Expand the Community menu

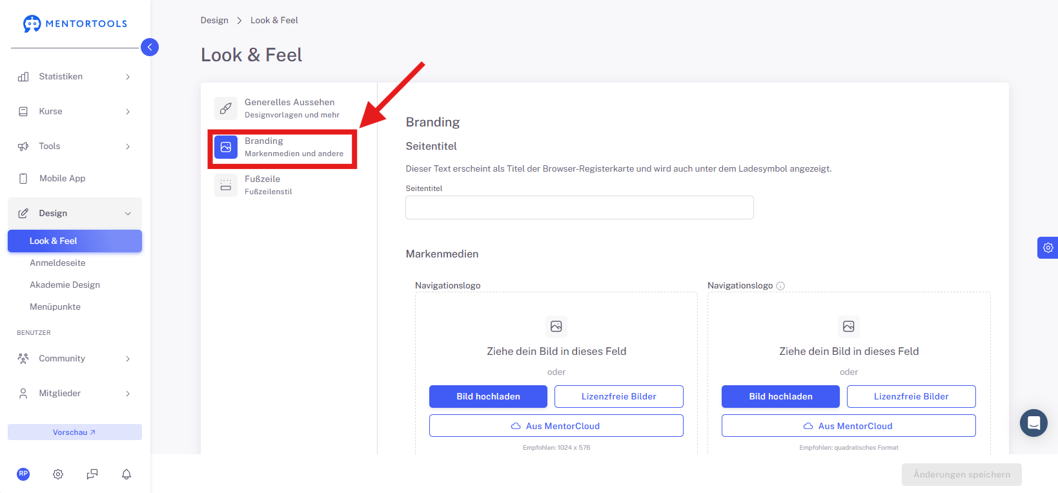pyautogui.click(x=75, y=359)
